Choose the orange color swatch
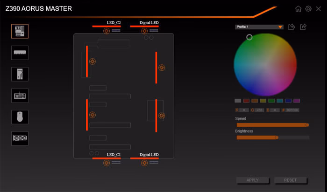The width and height of the screenshot is (327, 192). pyautogui.click(x=255, y=101)
